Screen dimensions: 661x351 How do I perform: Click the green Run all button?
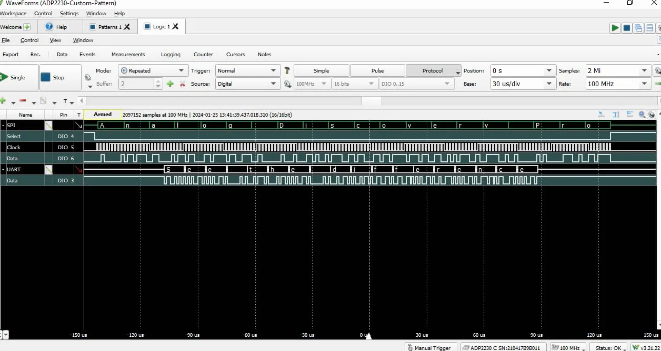615,28
